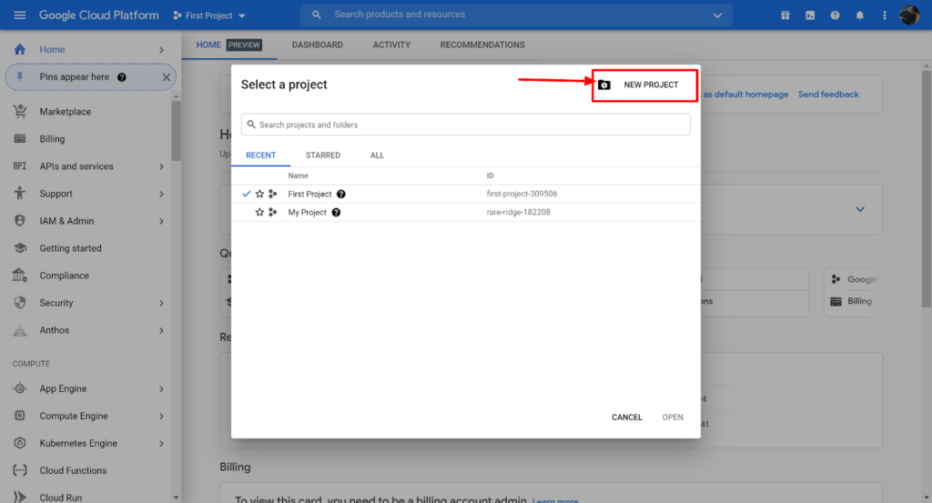Screen dimensions: 932x503
Task: Click help icon next to My Project
Action: pos(336,213)
